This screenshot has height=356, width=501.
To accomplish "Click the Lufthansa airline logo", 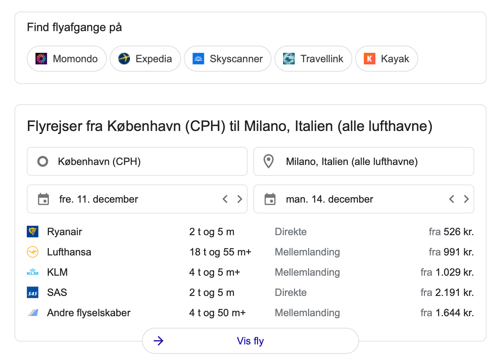I will tap(33, 252).
